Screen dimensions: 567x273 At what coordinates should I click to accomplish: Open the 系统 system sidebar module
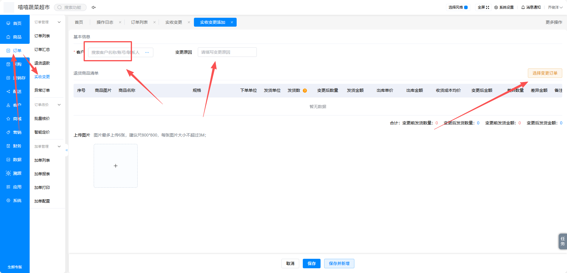[x=15, y=200]
